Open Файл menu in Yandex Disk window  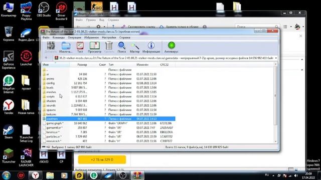tap(79, 20)
